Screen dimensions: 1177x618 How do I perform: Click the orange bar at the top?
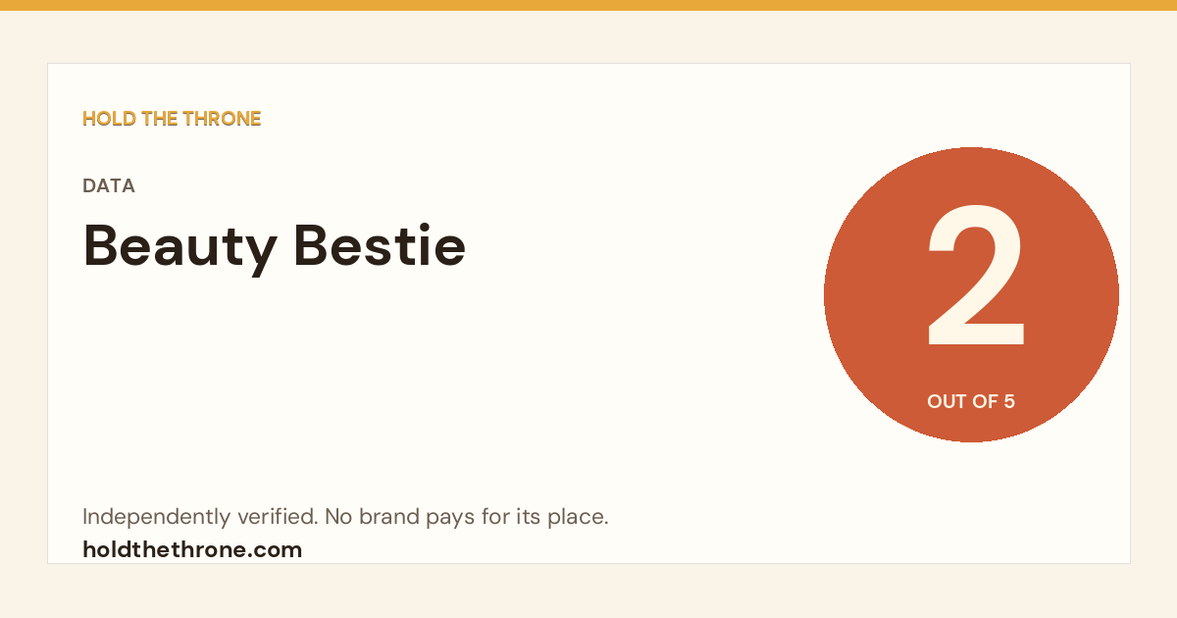[588, 5]
